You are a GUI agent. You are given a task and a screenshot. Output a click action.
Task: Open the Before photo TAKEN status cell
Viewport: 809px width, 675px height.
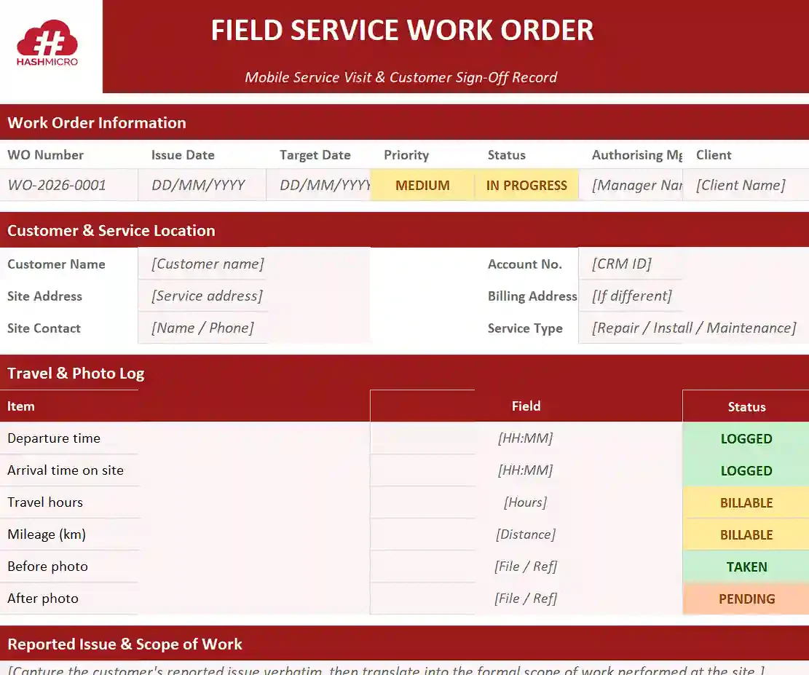pyautogui.click(x=746, y=566)
